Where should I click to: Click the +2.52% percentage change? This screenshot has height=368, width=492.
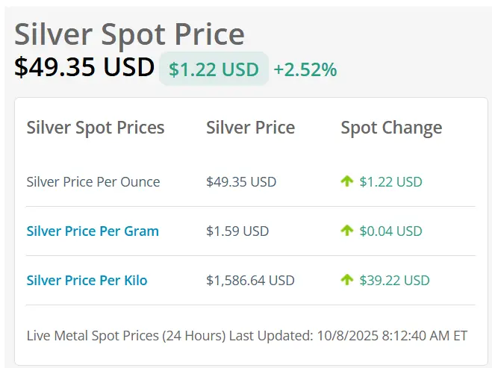click(x=305, y=70)
